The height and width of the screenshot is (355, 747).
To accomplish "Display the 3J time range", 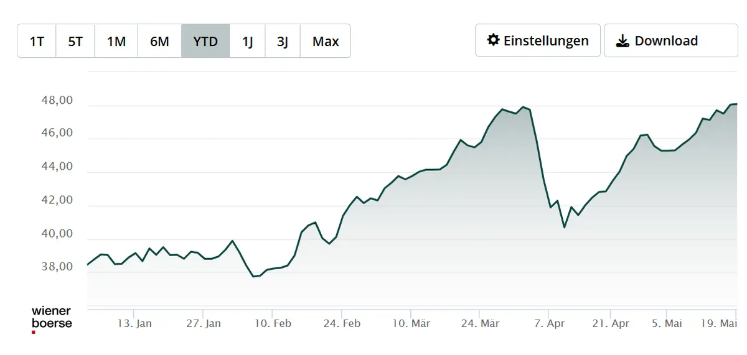I will tap(283, 41).
